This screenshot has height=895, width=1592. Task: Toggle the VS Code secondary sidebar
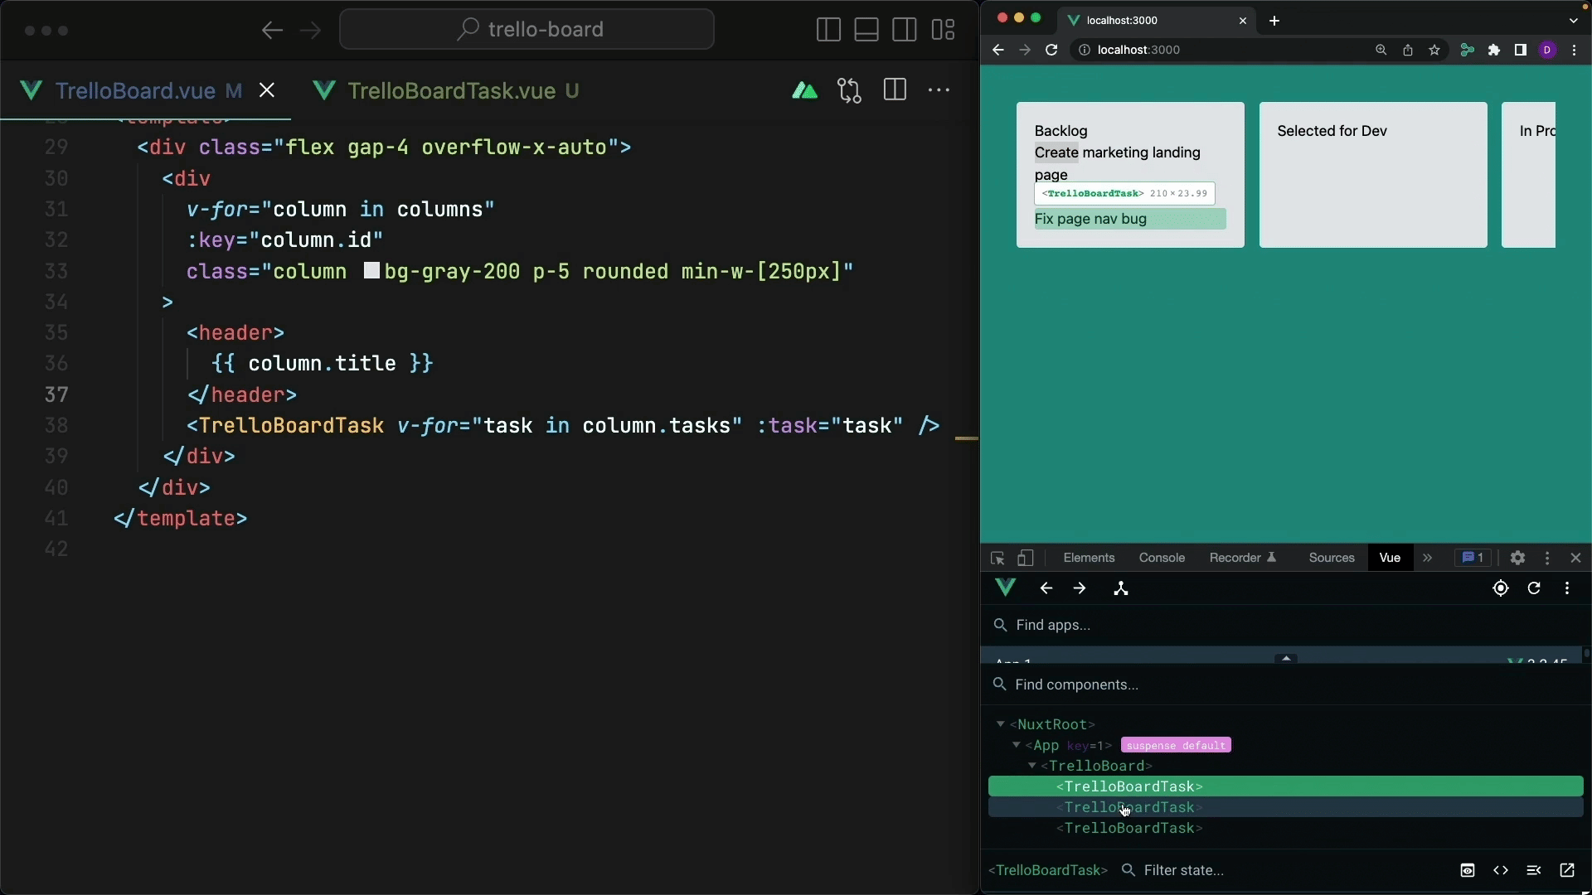point(905,30)
